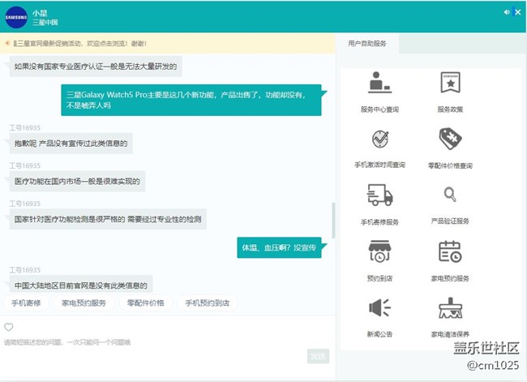The image size is (527, 382).
Task: Click the 预约到店 label text
Action: pos(379,278)
